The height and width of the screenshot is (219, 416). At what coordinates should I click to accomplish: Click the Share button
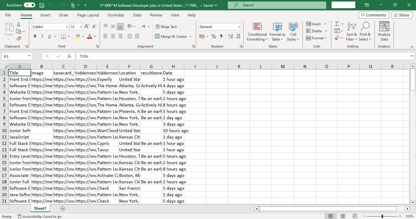click(x=402, y=15)
